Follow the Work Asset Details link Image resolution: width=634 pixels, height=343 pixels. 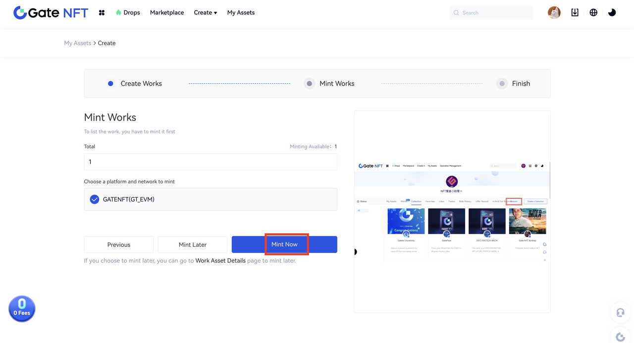pos(220,261)
